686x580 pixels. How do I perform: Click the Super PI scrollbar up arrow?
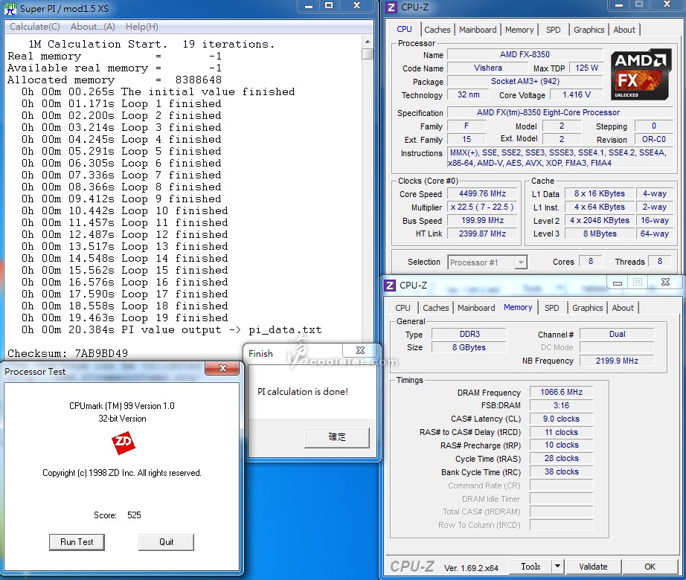[x=368, y=42]
